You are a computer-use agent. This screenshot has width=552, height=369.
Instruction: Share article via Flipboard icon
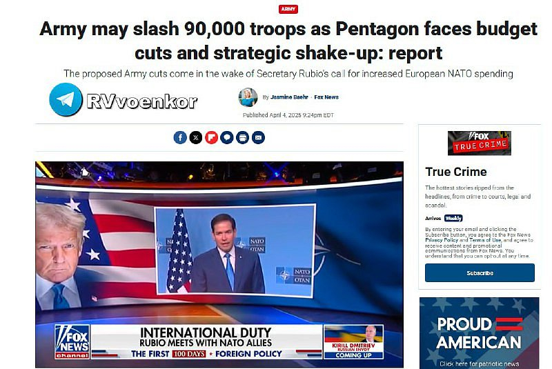pos(211,137)
